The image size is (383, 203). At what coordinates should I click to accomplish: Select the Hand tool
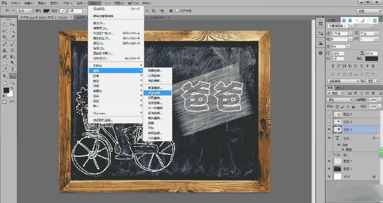coord(4,82)
